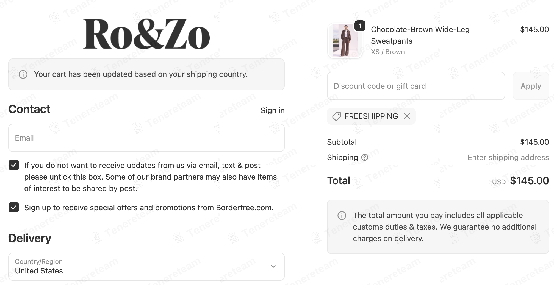Click the Shipping help question mark icon
This screenshot has width=554, height=285.
point(365,157)
